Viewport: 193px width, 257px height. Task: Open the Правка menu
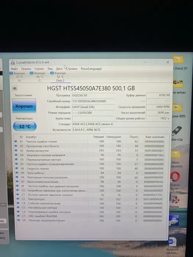[26, 69]
